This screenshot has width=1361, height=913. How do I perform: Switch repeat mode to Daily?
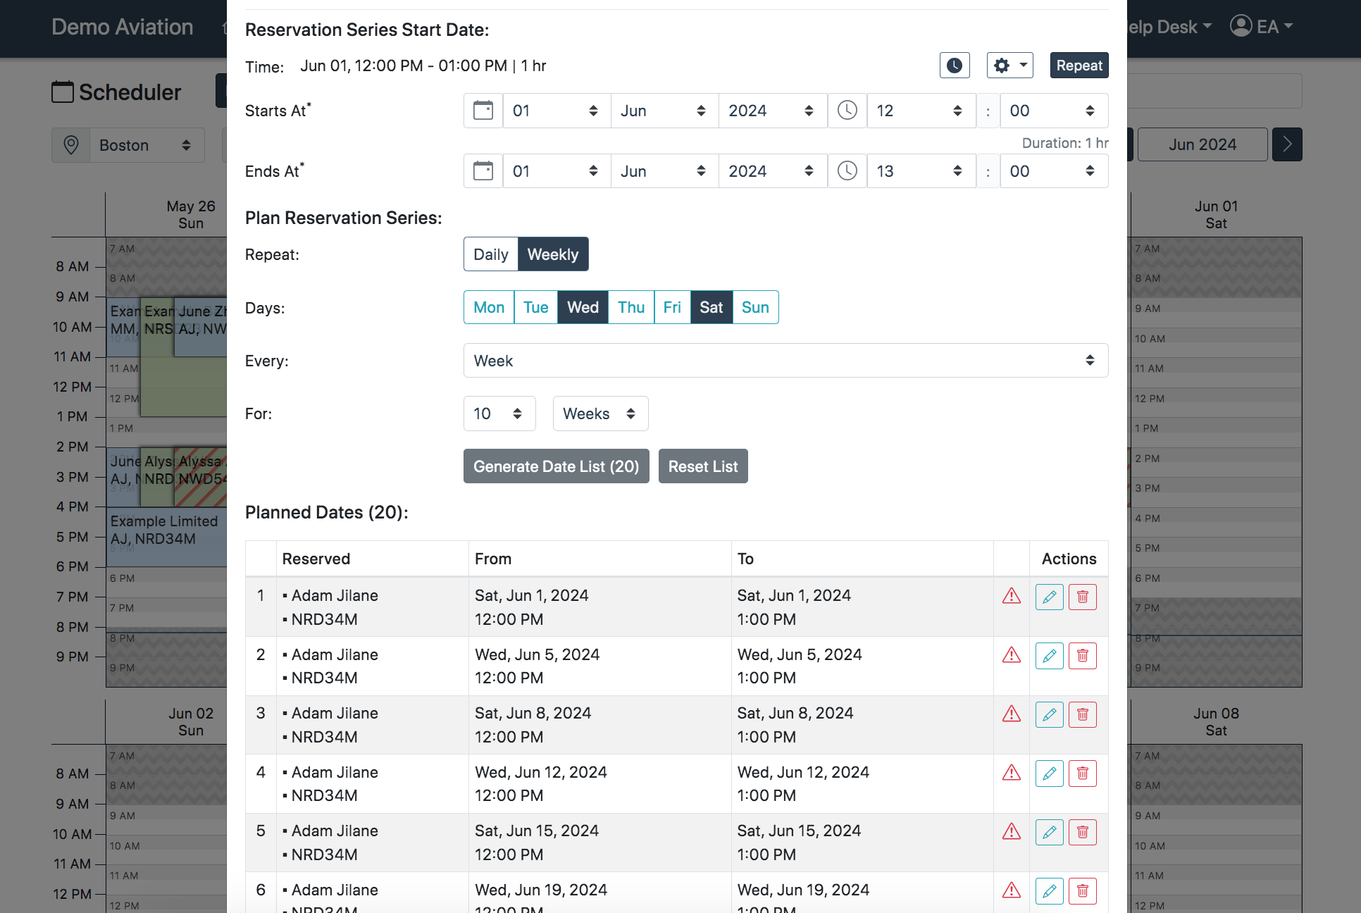491,254
